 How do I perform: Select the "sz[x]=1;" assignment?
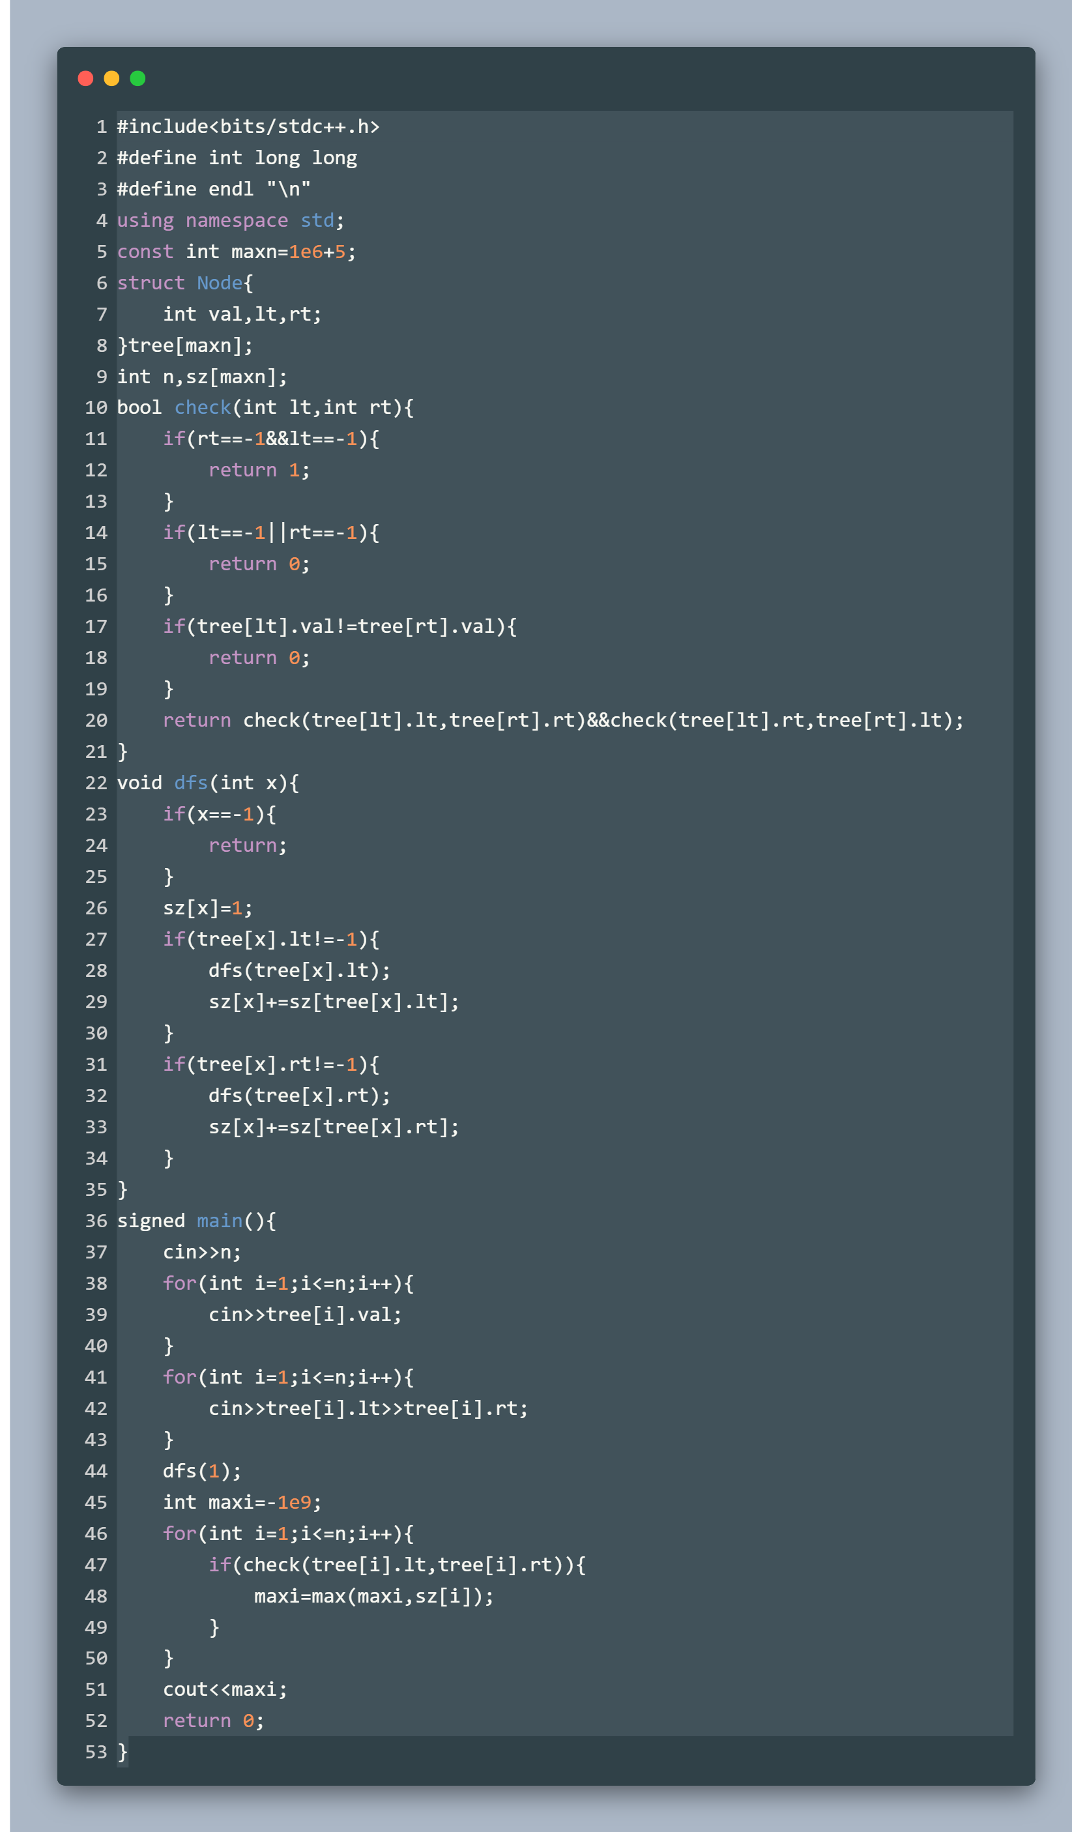pyautogui.click(x=209, y=907)
